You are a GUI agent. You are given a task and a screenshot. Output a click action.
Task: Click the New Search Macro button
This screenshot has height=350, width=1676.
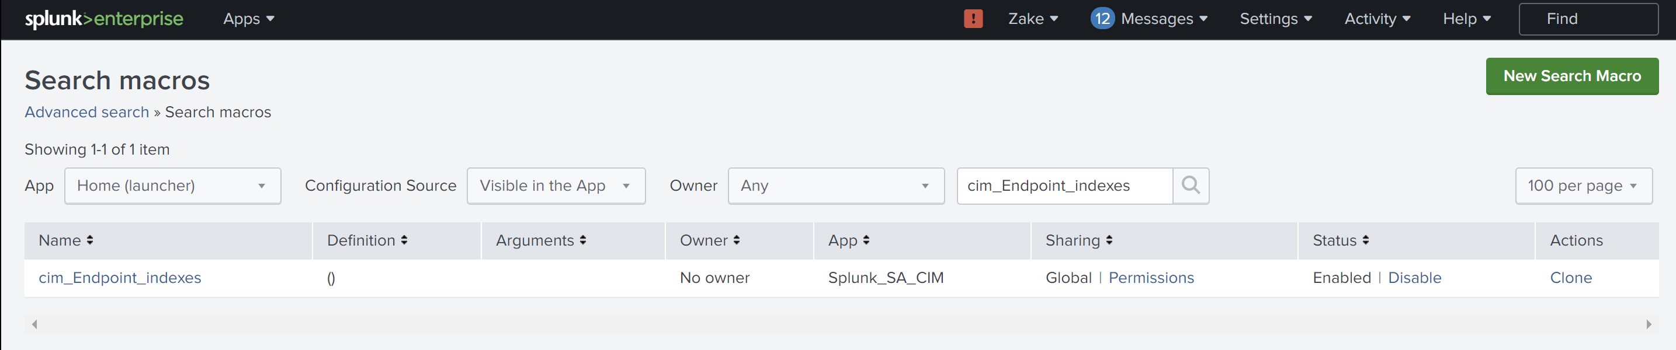1571,76
